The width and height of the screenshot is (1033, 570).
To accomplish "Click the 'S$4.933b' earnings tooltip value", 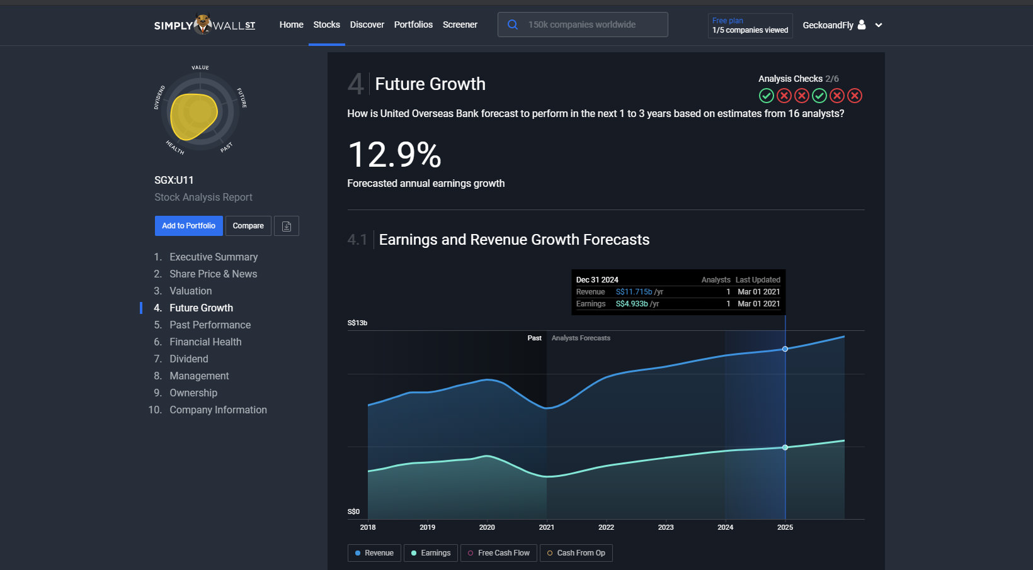I will 632,304.
